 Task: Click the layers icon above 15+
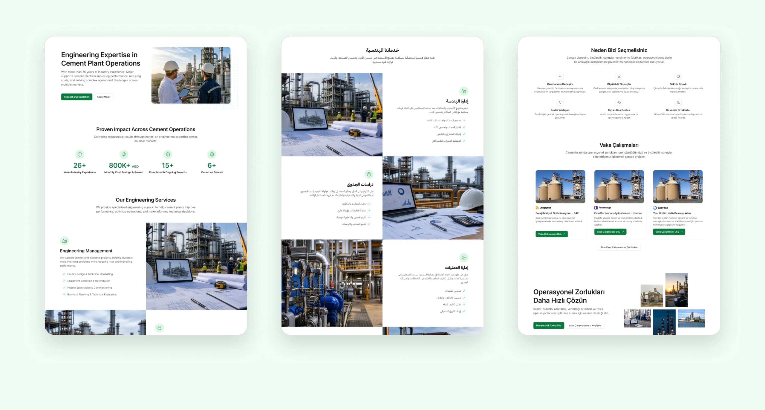click(x=168, y=154)
